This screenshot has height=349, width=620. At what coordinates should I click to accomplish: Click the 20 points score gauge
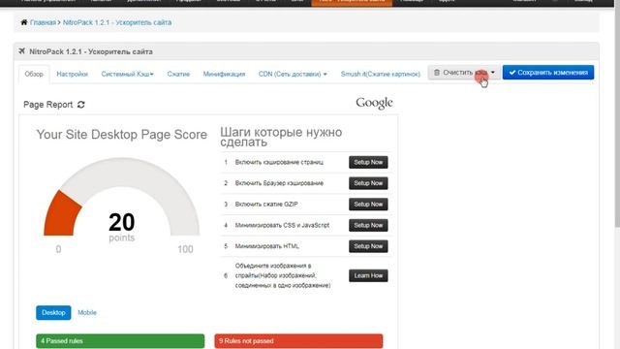[x=121, y=197]
